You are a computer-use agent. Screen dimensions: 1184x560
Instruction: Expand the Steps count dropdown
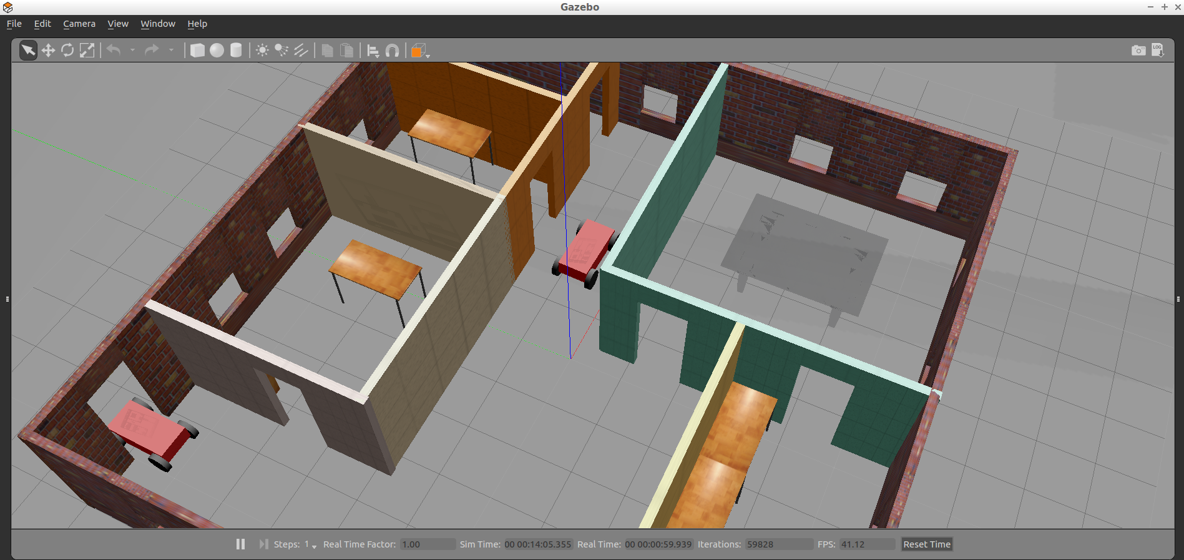click(314, 546)
